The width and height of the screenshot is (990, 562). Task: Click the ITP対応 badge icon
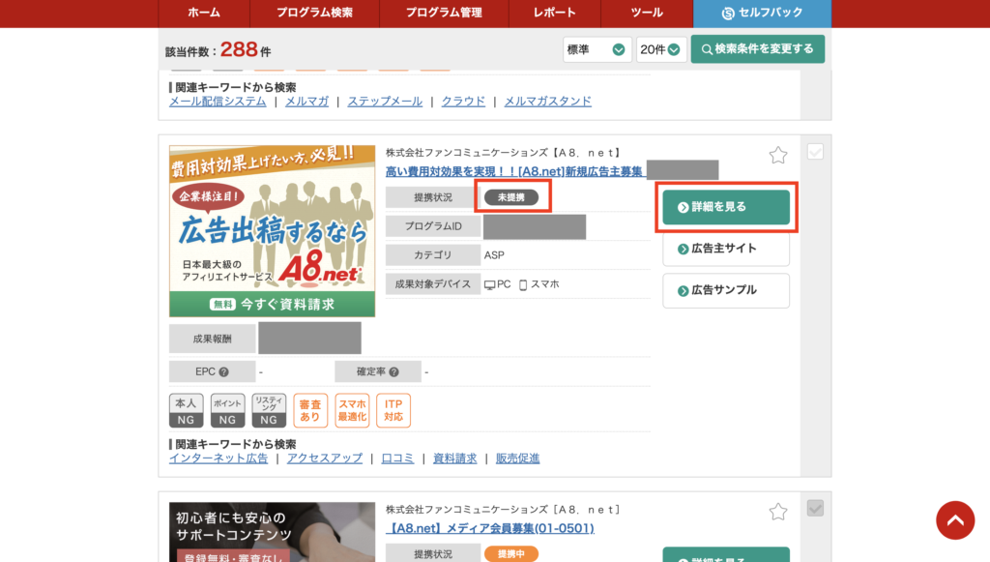click(x=393, y=410)
